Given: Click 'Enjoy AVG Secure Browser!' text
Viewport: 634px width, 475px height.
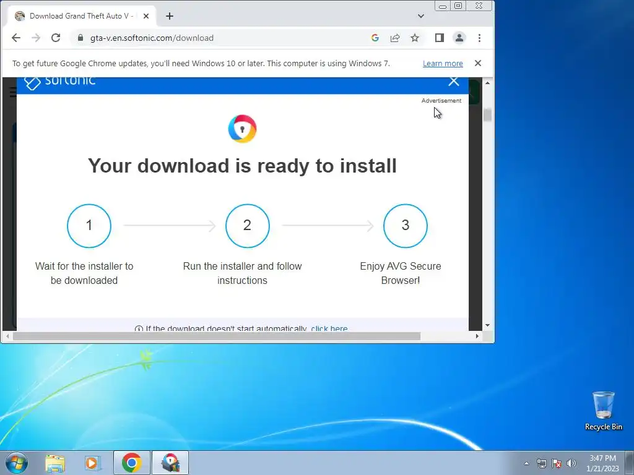Looking at the screenshot, I should click(x=401, y=273).
